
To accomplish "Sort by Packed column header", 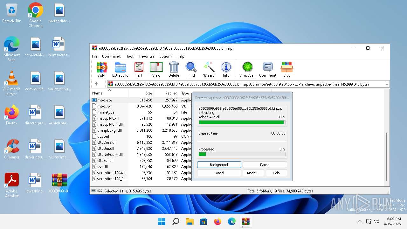I will click(x=167, y=93).
